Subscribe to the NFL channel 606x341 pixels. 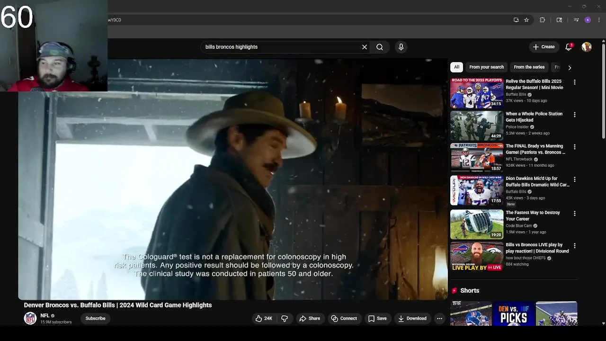95,318
